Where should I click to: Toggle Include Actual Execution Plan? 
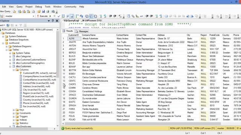pos(77,16)
